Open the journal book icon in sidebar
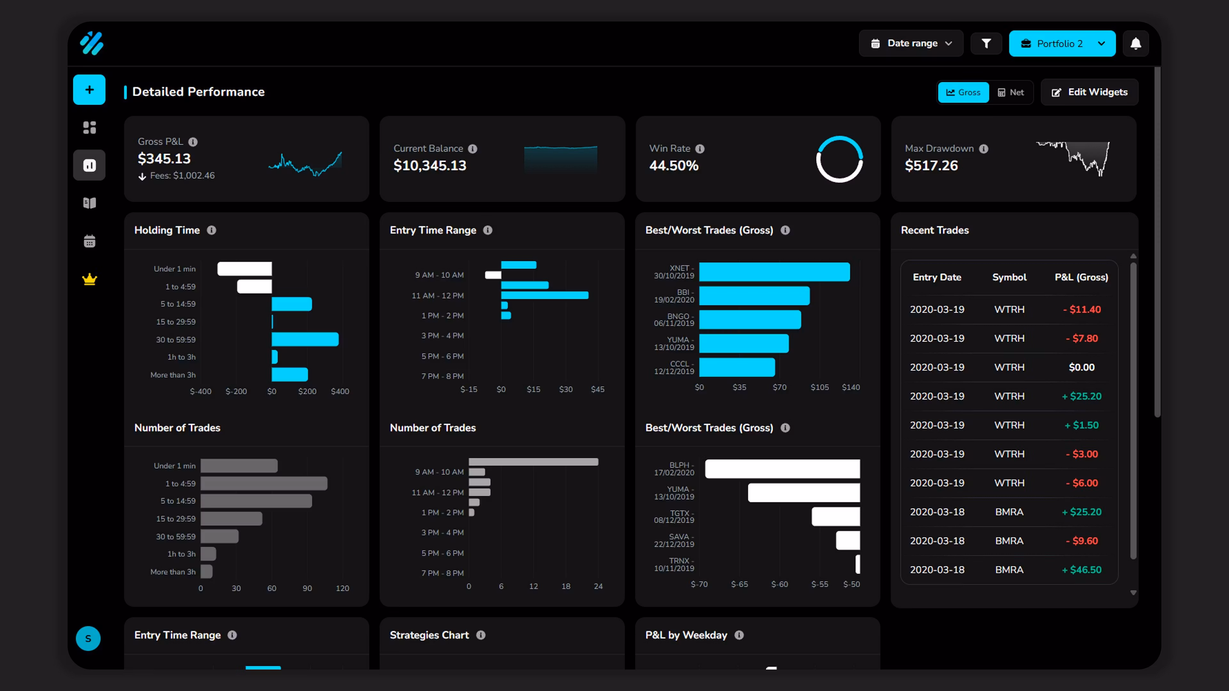Viewport: 1229px width, 691px height. coord(89,203)
